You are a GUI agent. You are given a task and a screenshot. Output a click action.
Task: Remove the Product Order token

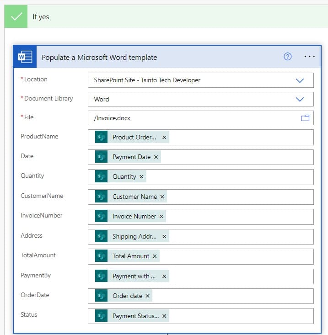click(164, 138)
